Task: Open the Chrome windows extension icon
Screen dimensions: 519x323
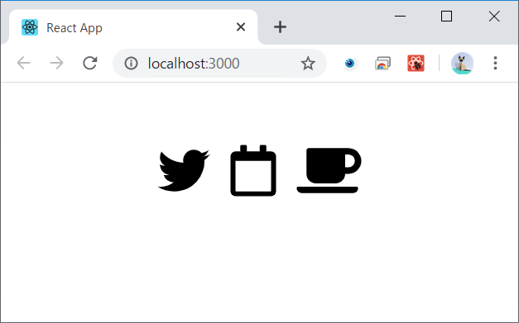Action: click(383, 63)
